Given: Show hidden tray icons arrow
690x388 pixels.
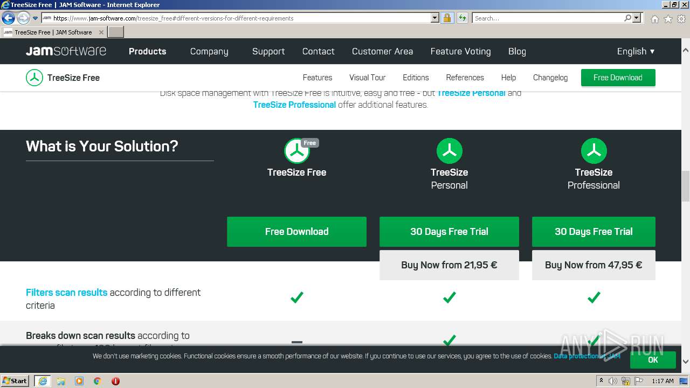Looking at the screenshot, I should point(601,381).
